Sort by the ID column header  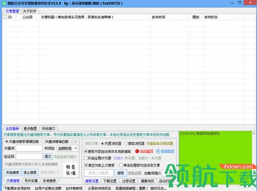point(10,17)
